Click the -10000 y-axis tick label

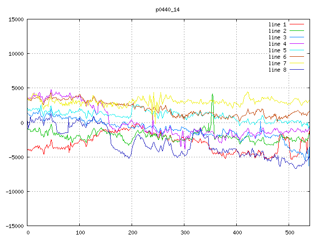14,191
